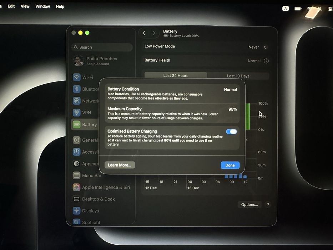The width and height of the screenshot is (333, 250).
Task: Open the Network globe icon
Action: click(x=76, y=101)
